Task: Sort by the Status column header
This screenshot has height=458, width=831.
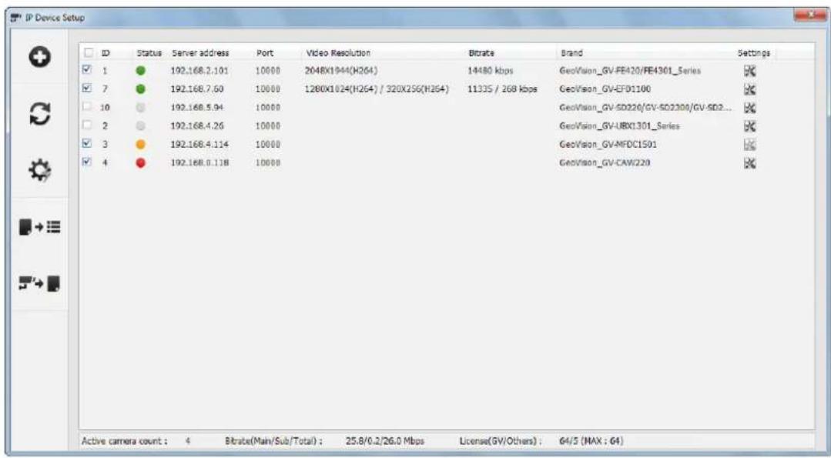Action: 149,53
